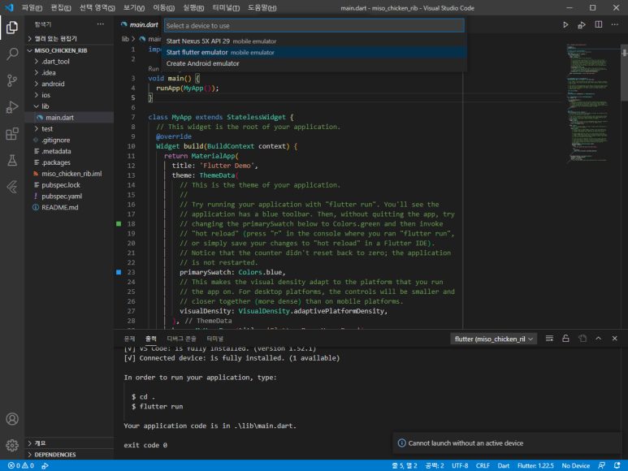Toggle the green breakpoint marker at line 18
628x471 pixels.
(x=119, y=223)
